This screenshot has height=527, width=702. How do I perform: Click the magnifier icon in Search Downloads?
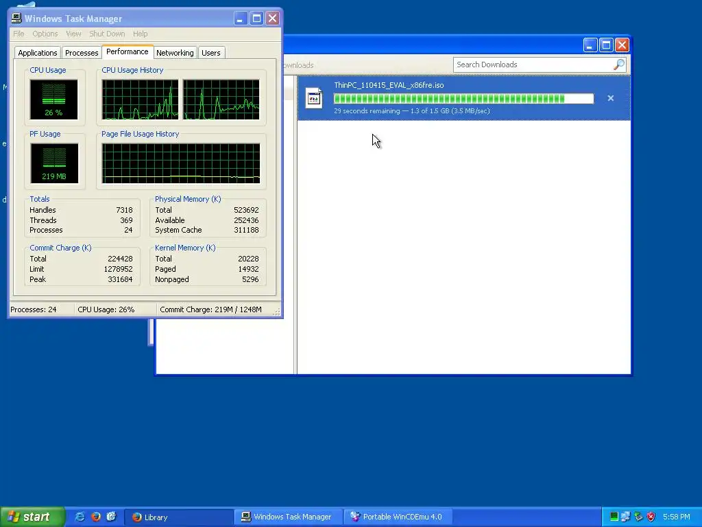619,65
